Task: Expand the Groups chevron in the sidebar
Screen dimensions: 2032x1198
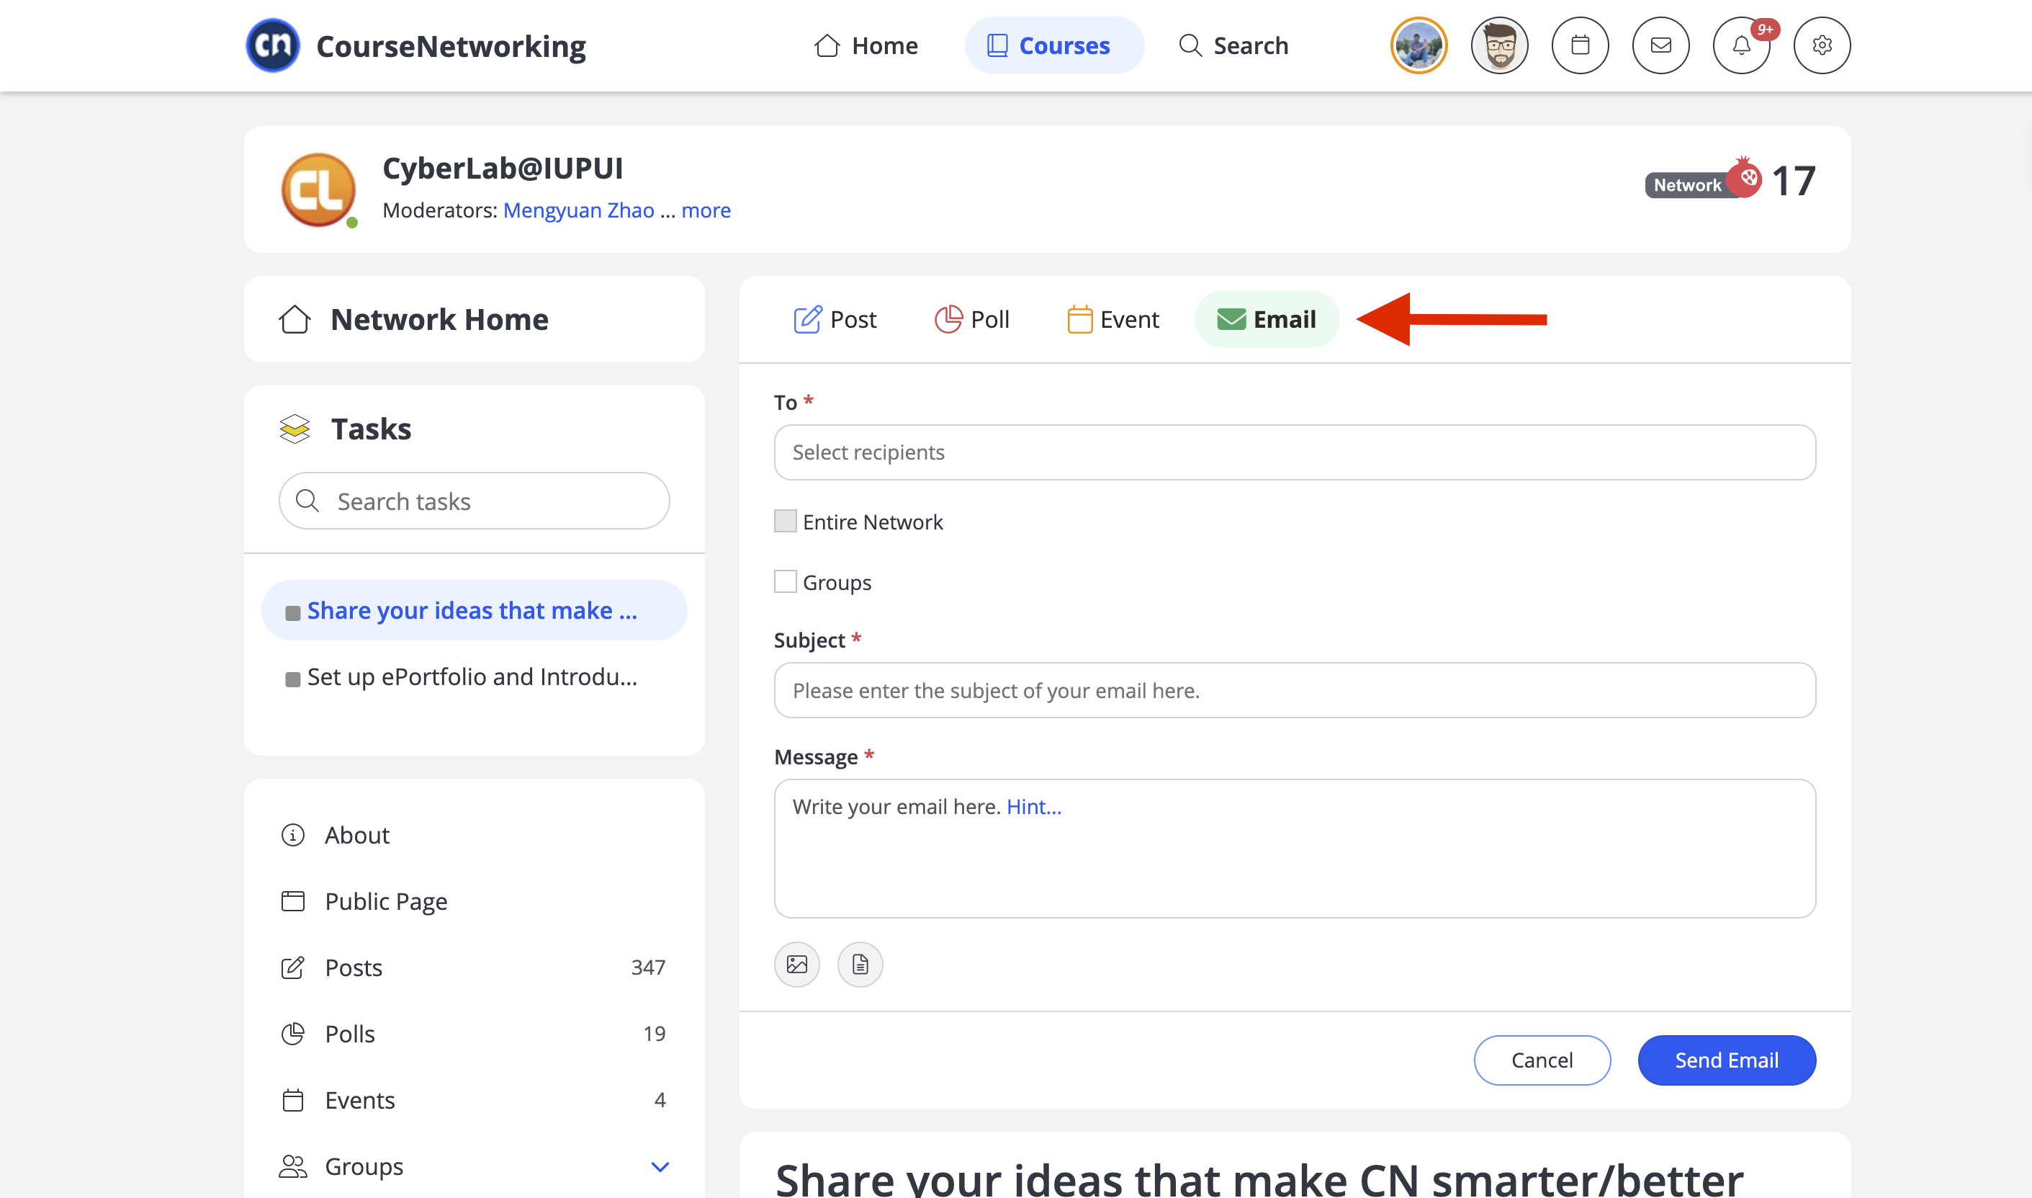Action: click(660, 1166)
